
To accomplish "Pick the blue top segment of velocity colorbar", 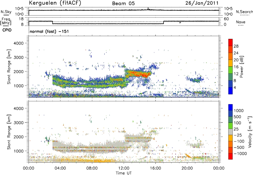I will click(x=231, y=107).
